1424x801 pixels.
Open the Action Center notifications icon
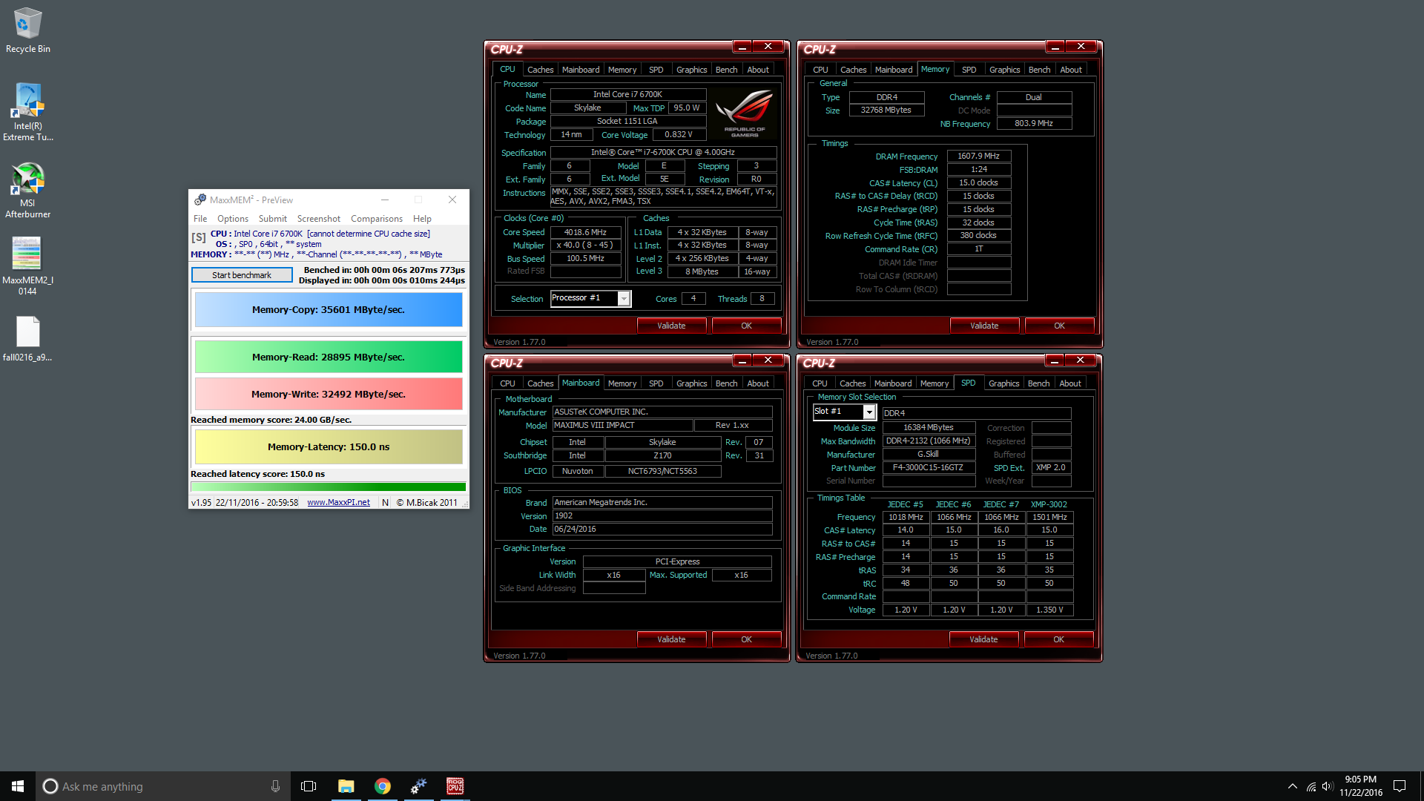click(x=1400, y=786)
